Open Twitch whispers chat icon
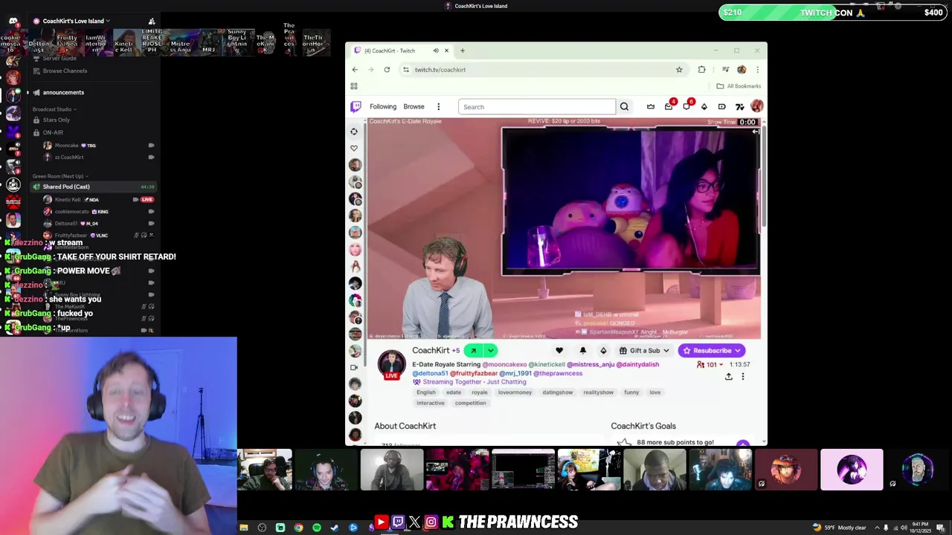This screenshot has width=952, height=535. (686, 106)
